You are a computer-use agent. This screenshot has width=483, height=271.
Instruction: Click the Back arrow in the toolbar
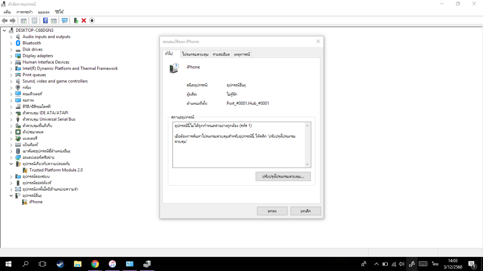5,20
